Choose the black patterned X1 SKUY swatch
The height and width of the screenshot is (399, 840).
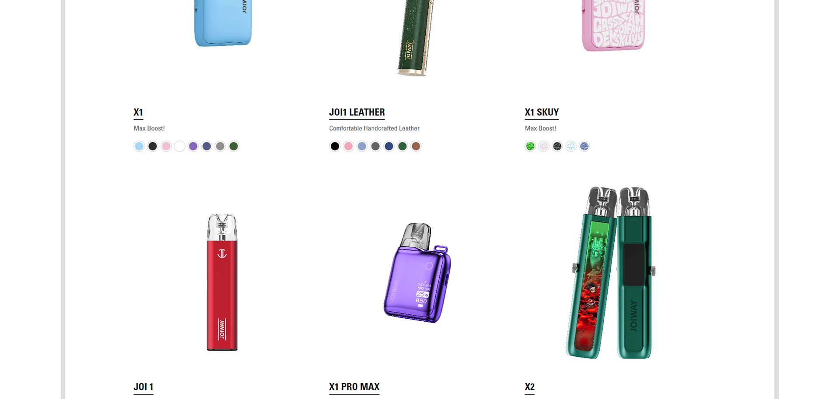point(557,146)
